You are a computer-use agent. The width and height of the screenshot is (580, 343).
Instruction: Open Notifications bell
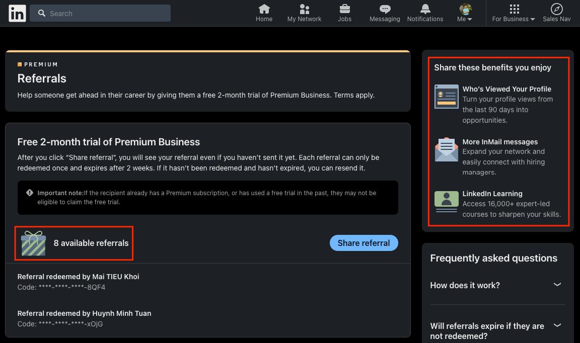point(425,13)
